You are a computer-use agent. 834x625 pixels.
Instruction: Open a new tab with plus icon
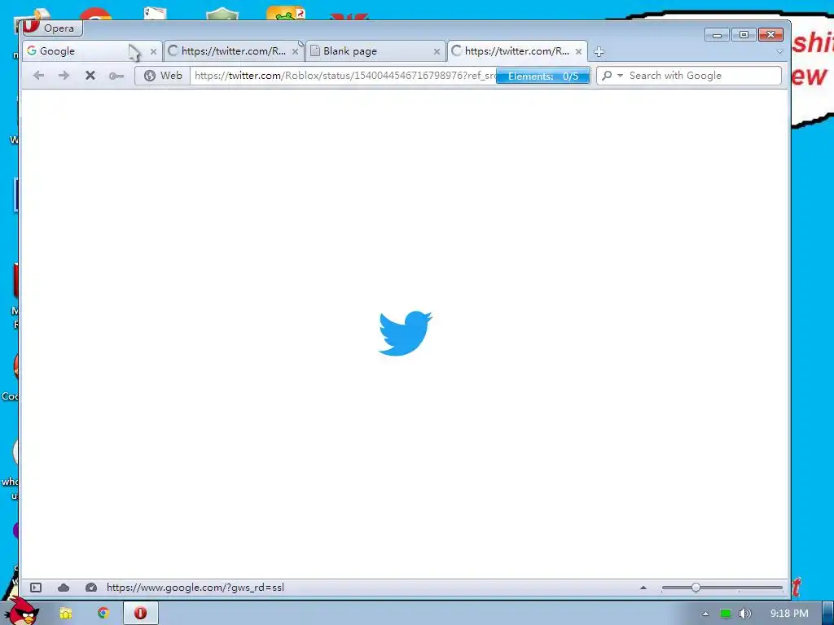pos(599,51)
